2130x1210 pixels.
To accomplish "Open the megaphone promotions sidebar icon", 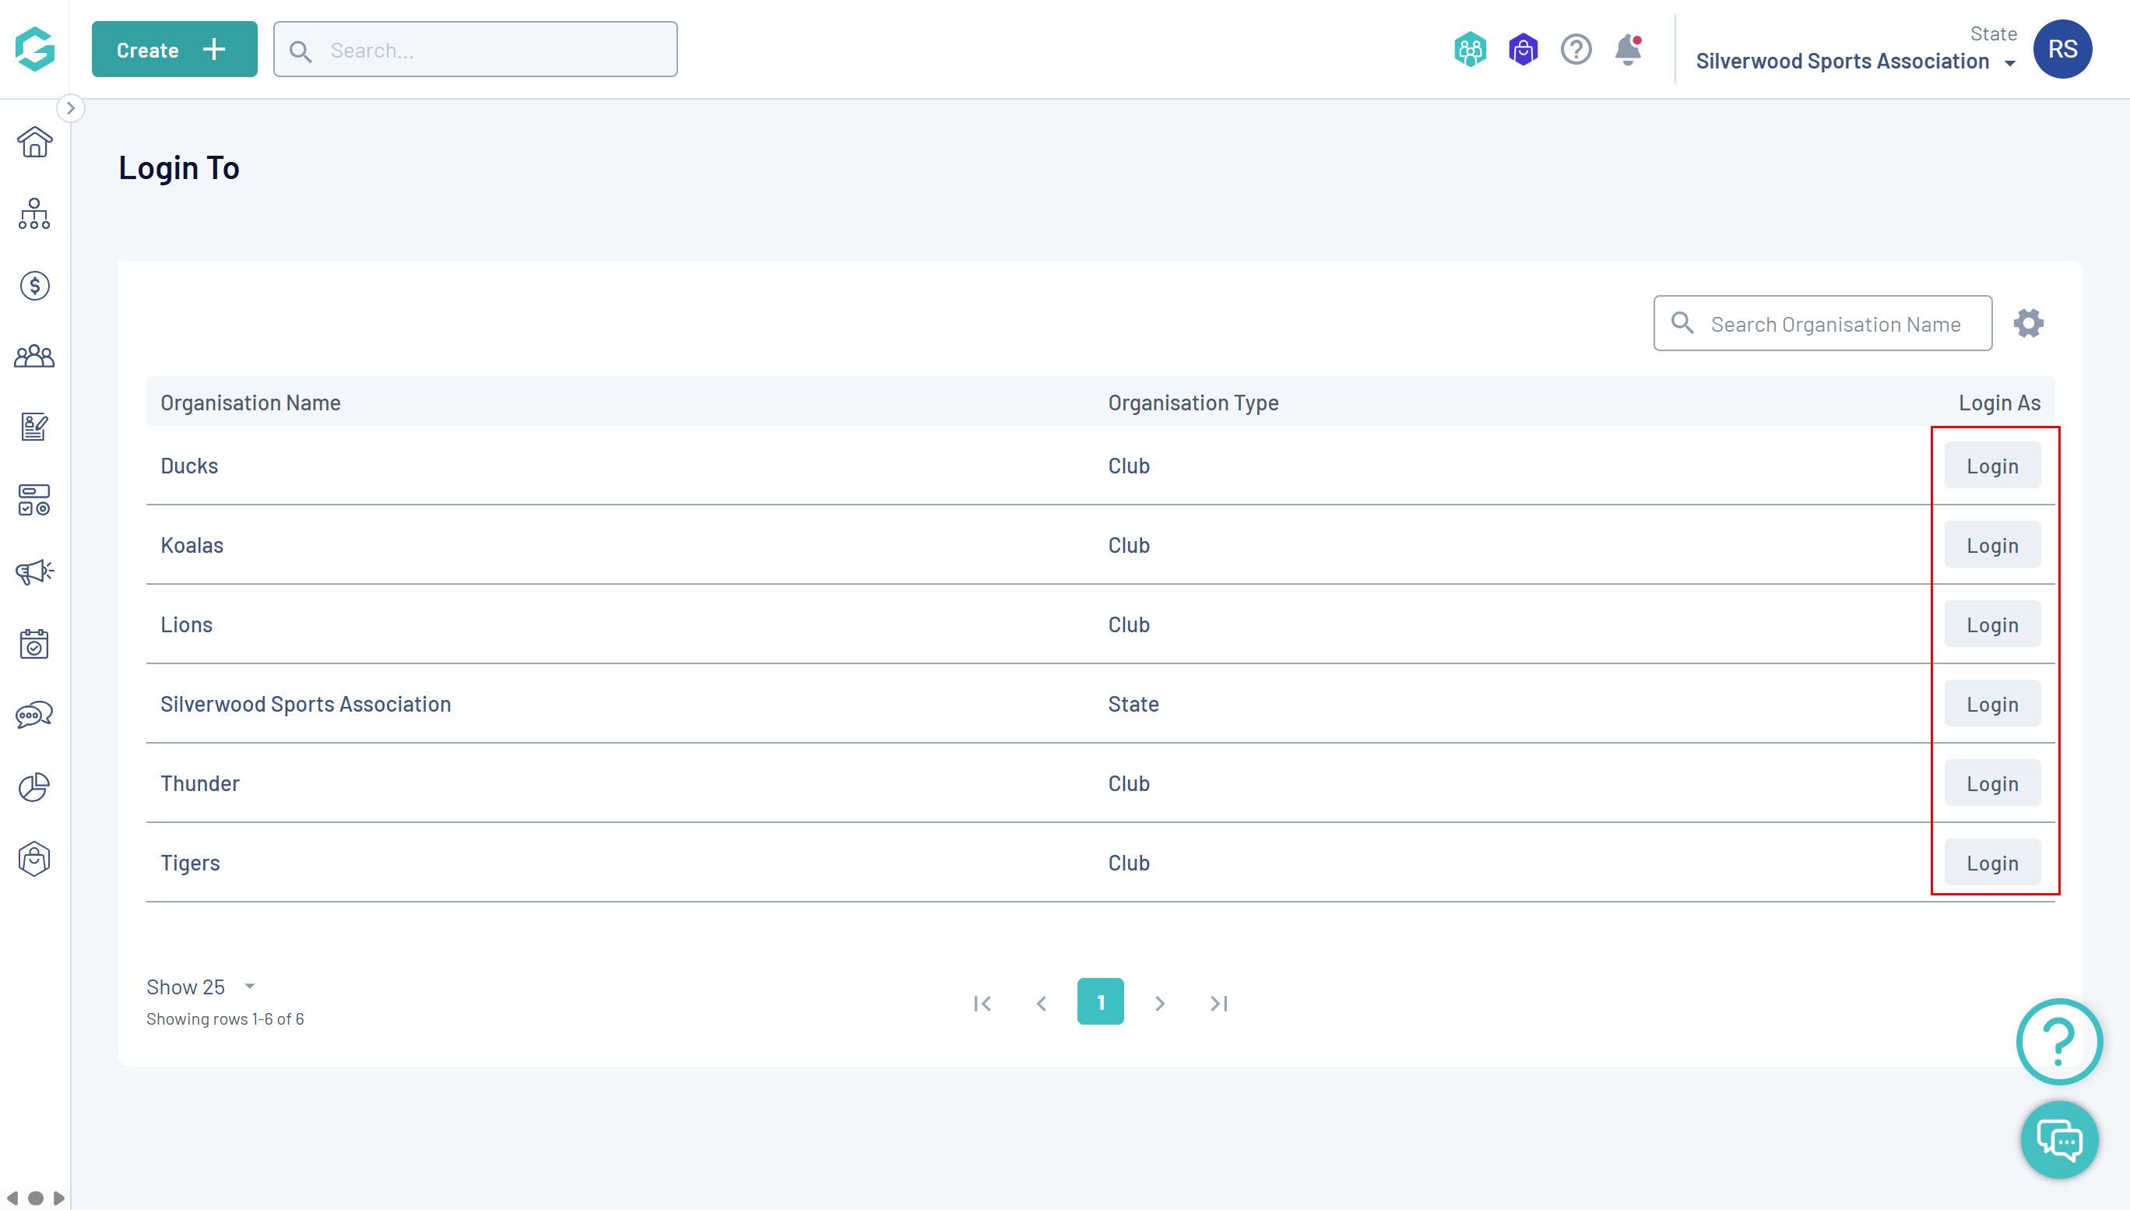I will tap(34, 572).
